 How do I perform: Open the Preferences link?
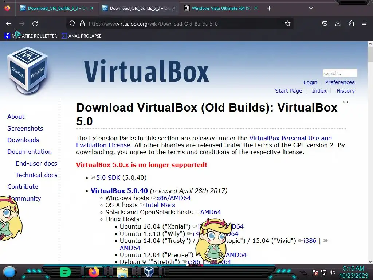340,82
